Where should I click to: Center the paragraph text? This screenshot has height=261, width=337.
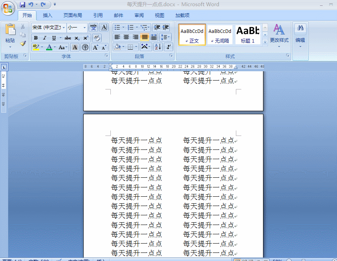point(126,37)
